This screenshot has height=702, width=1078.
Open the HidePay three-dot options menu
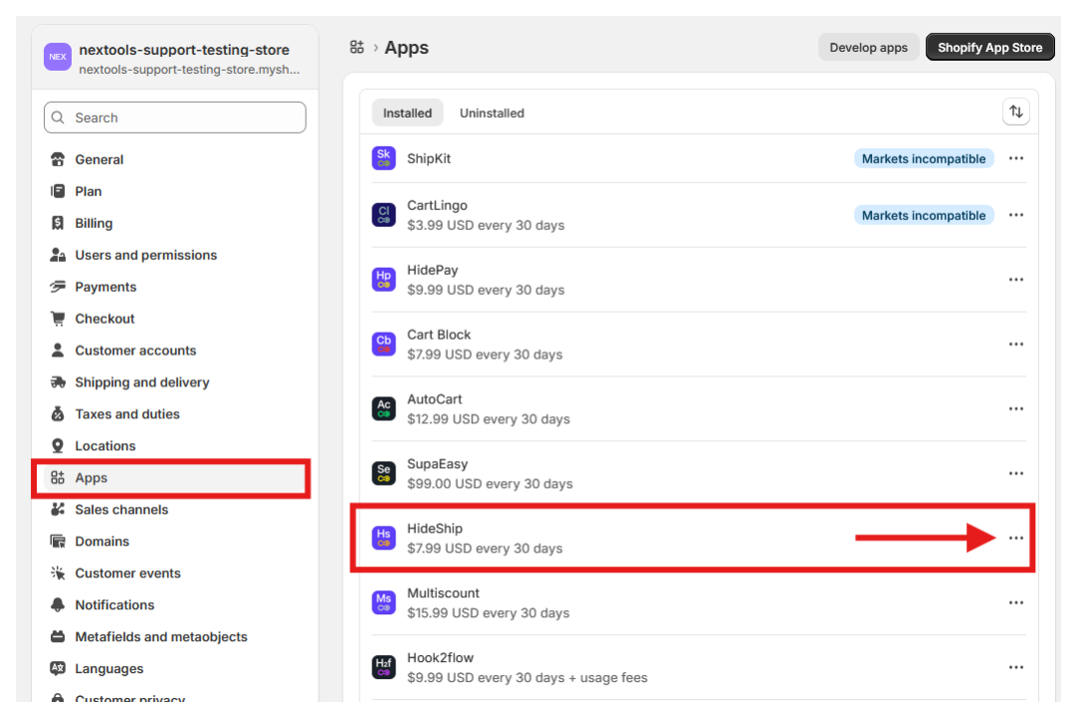1015,280
